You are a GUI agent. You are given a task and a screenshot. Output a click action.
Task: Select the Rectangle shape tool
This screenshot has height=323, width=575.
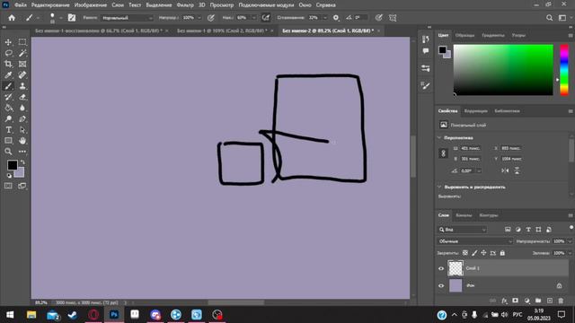coord(8,141)
